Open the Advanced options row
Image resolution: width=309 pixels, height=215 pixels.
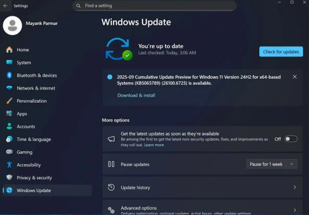tap(202, 208)
